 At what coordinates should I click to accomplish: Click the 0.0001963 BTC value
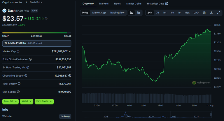[x=10, y=25]
